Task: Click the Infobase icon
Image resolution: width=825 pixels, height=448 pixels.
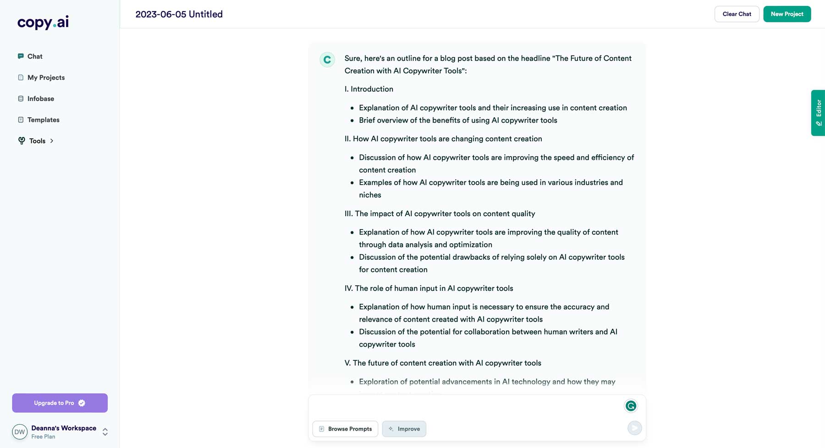Action: 21,98
